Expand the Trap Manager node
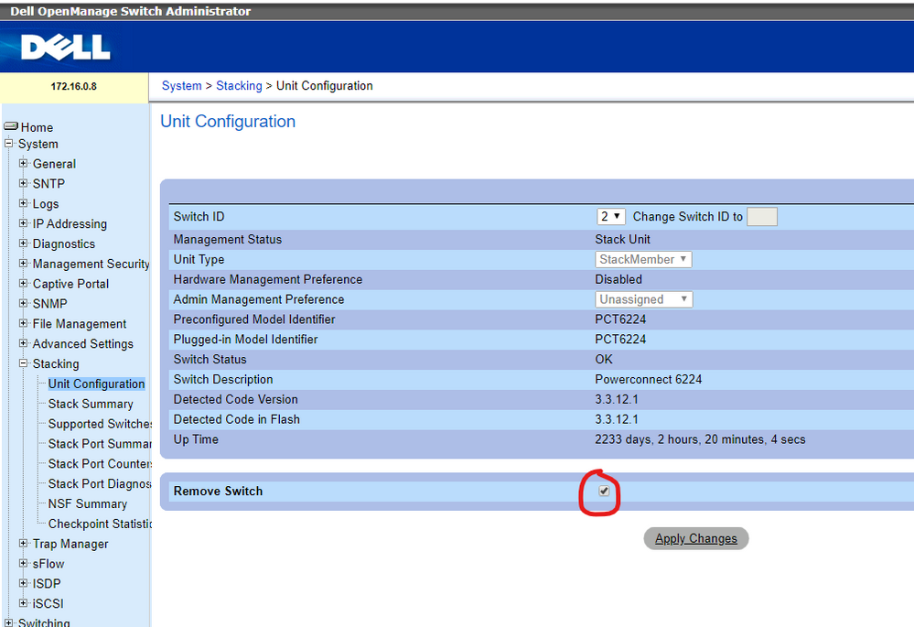The image size is (914, 627). coord(23,543)
